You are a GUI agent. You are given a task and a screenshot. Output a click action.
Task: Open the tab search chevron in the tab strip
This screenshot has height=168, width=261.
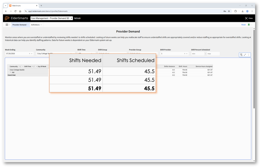6,6
